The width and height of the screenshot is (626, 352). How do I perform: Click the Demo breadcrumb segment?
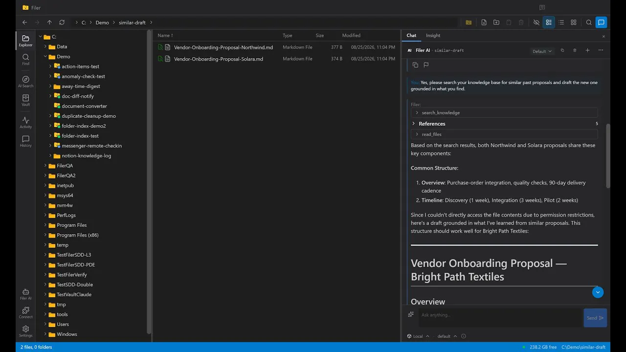coord(102,22)
